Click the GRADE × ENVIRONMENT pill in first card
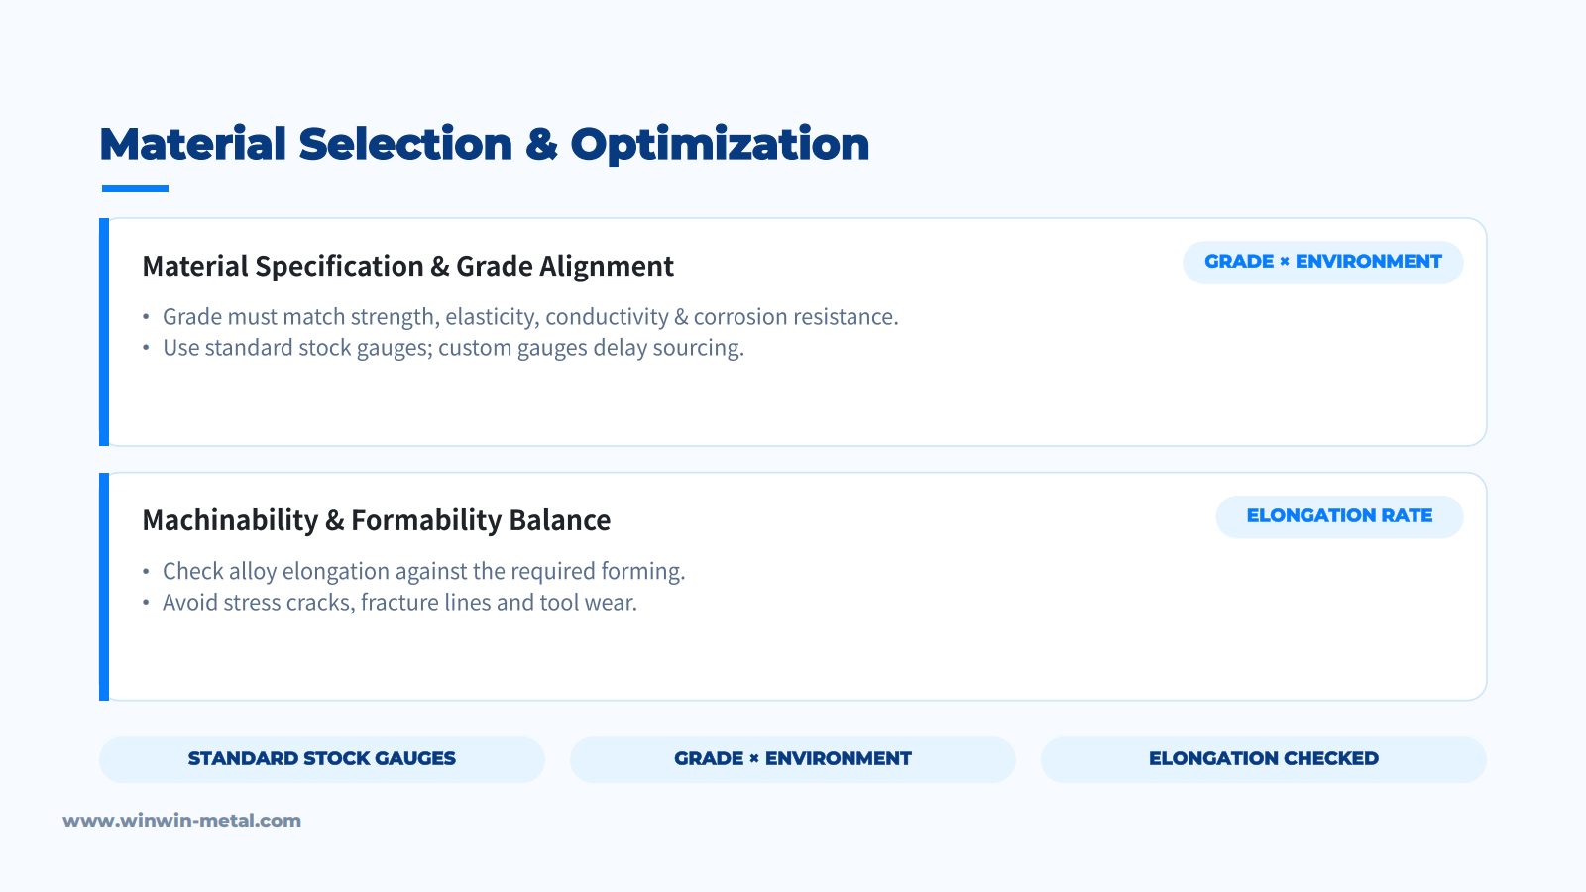Viewport: 1586px width, 892px height. point(1322,262)
